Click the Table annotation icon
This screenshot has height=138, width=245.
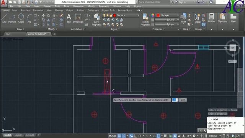pos(86,25)
